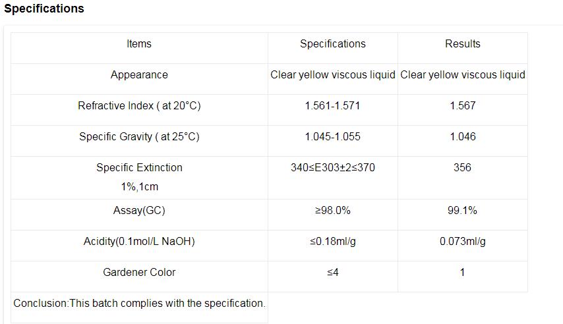Click the Acidity(0.1mol/L NaOH) label
This screenshot has height=324, width=563.
139,242
